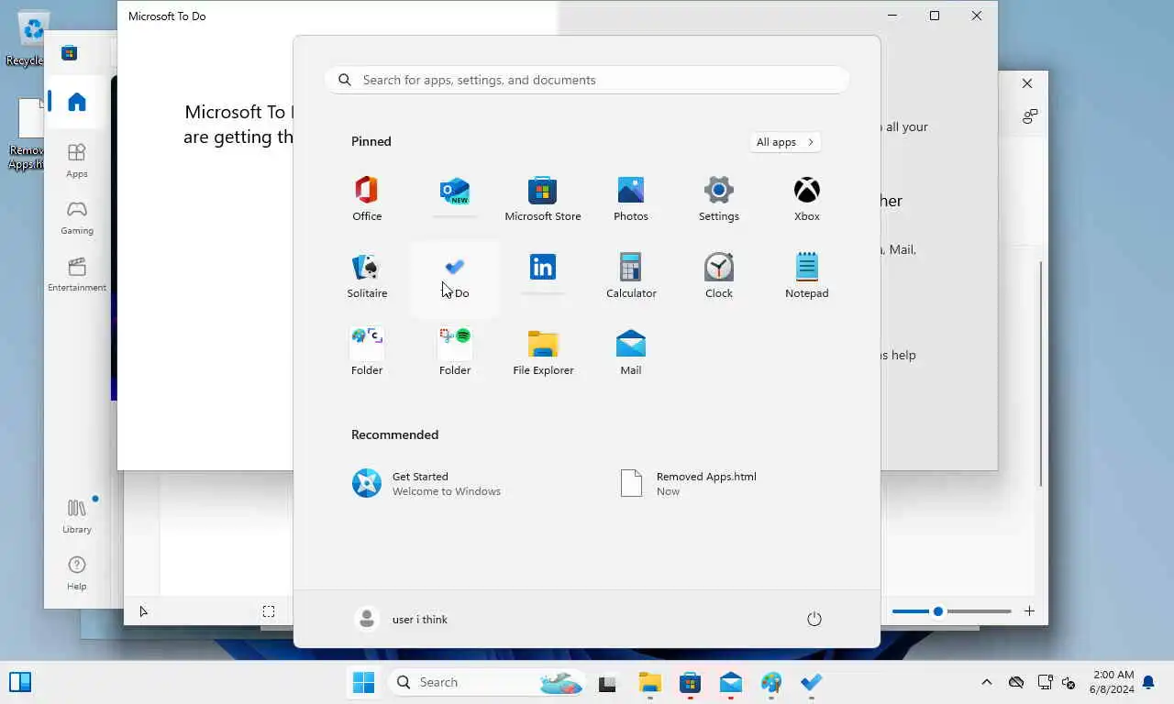Open Microsoft Store from the Pinned grid
Image resolution: width=1174 pixels, height=704 pixels.
click(x=543, y=199)
